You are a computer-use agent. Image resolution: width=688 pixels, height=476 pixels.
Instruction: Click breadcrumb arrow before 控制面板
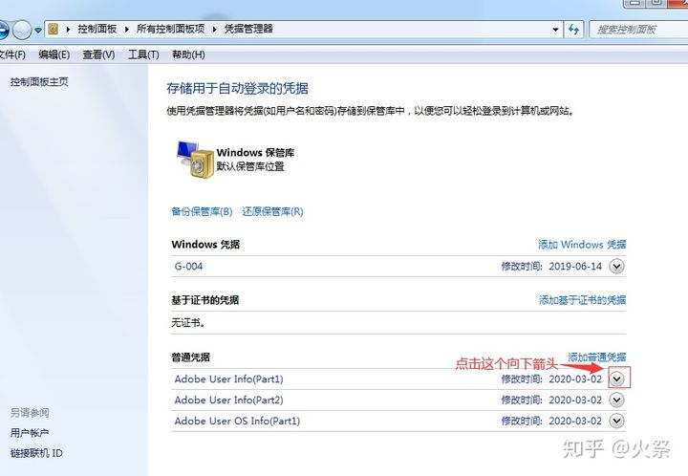tap(68, 30)
